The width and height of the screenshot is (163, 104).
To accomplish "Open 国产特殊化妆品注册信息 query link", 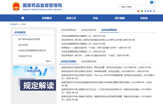I will tap(29, 39).
